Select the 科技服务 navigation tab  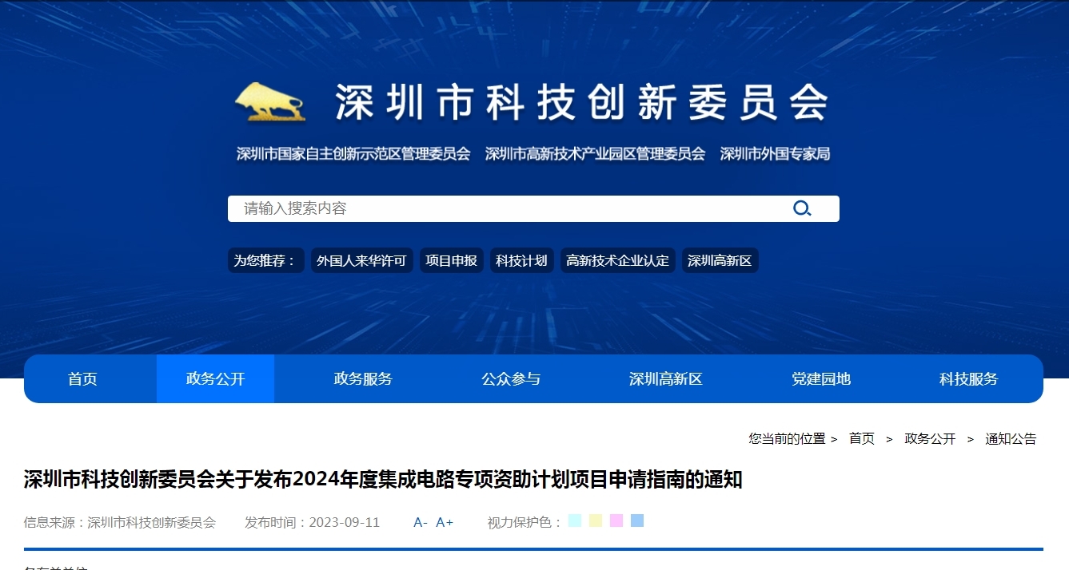[968, 379]
